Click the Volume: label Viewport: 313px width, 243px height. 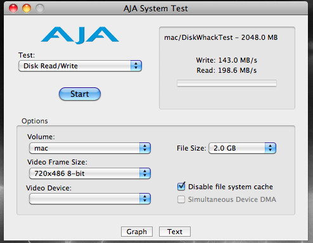(41, 137)
